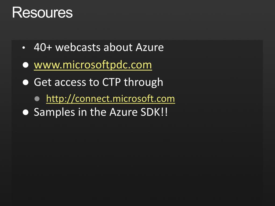The height and width of the screenshot is (206, 275).
Task: Click the white bullet beside www.microsoftpdc.com
Action: [x=26, y=65]
